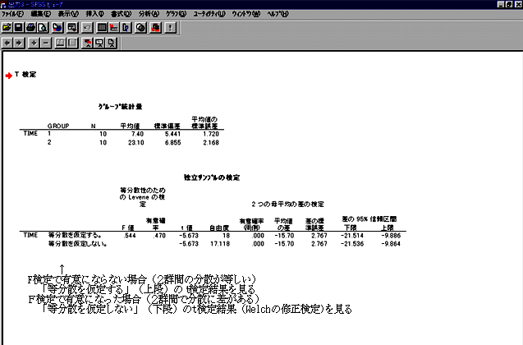Viewport: 523px width, 345px height.
Task: Promote outline item with left arrow icon
Action: point(7,42)
